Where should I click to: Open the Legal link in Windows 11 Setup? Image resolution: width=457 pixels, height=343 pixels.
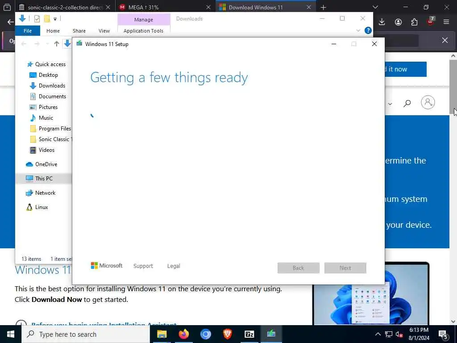click(x=174, y=266)
